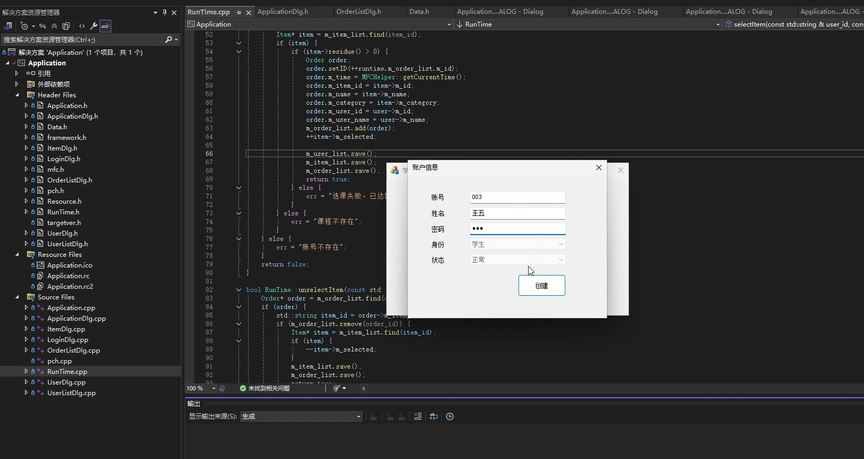The image size is (864, 459).
Task: Toggle the preview selected items icon
Action: (x=105, y=26)
